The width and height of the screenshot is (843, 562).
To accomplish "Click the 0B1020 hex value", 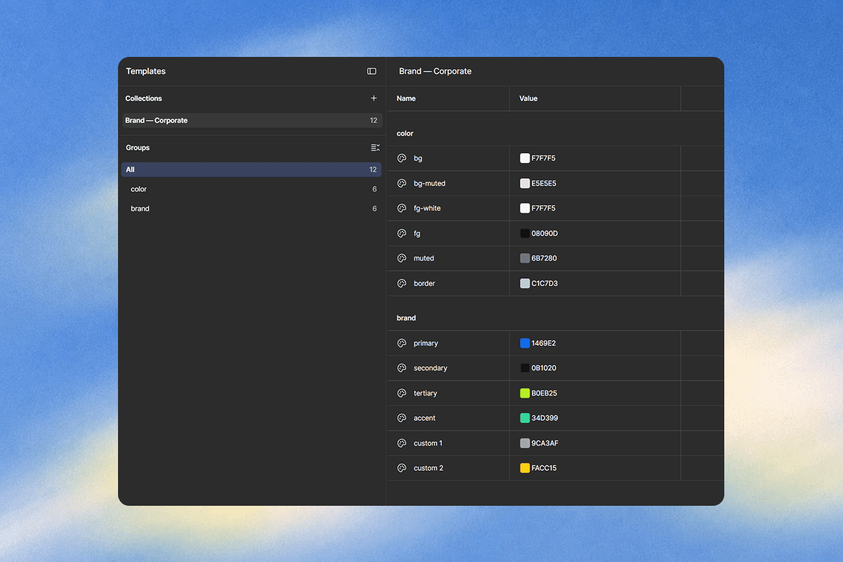I will [x=544, y=368].
